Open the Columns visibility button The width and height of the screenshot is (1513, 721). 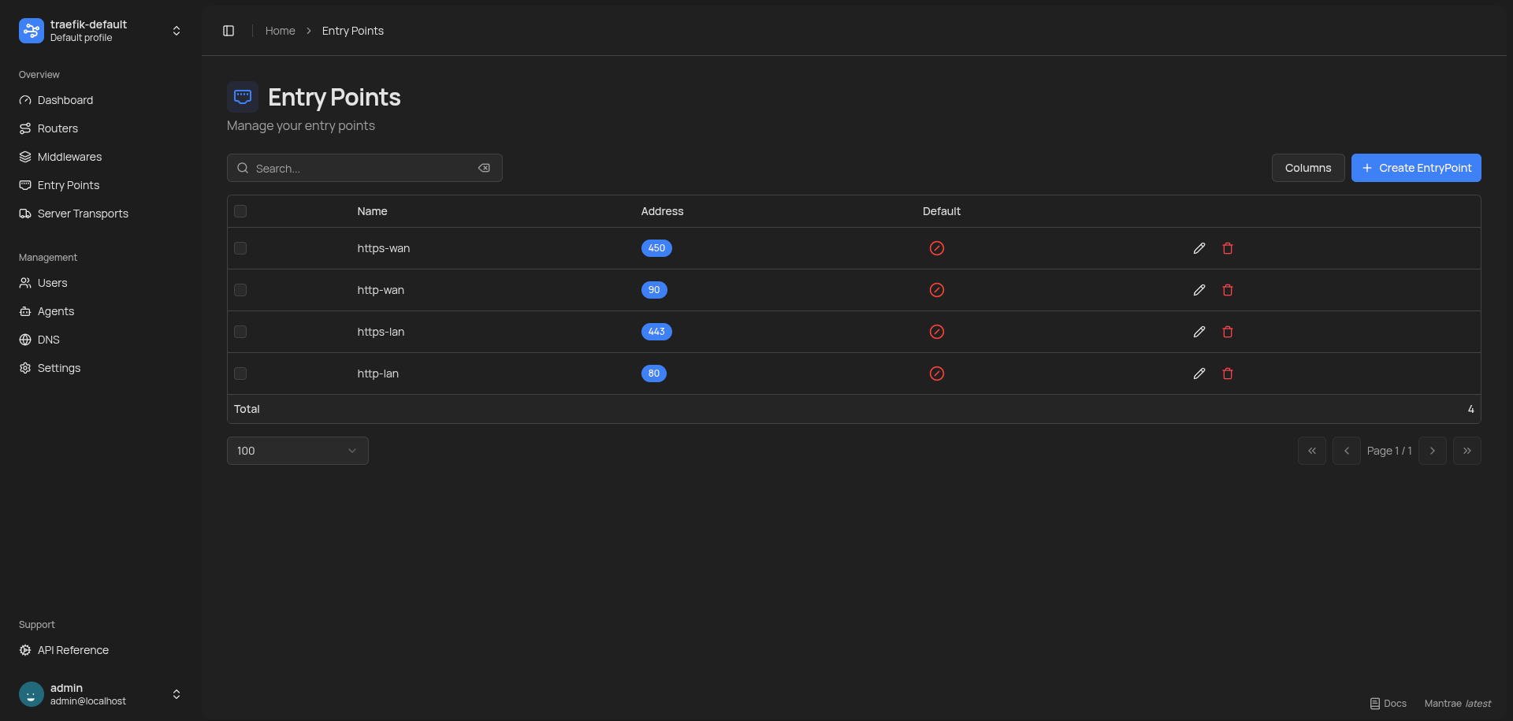[x=1307, y=168]
